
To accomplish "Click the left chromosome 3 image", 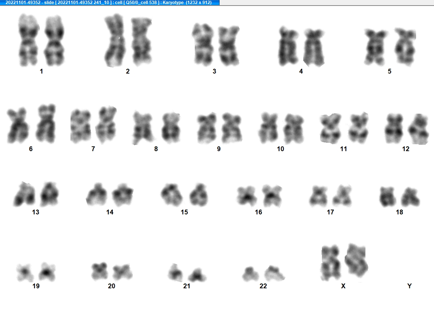I will [203, 44].
